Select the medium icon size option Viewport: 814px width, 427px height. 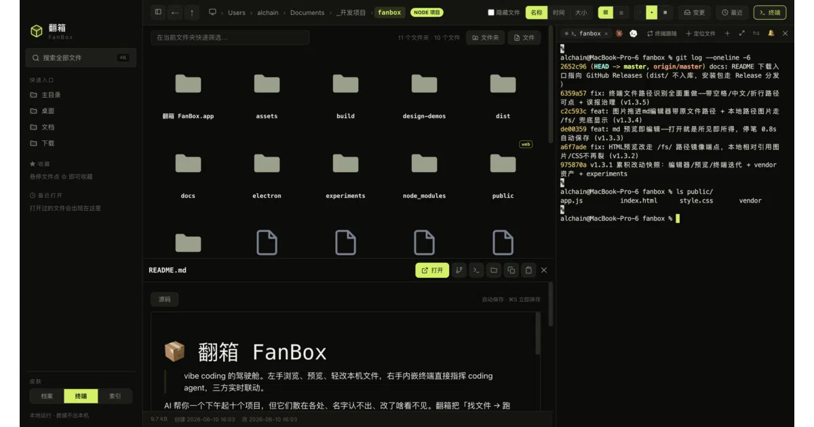652,12
